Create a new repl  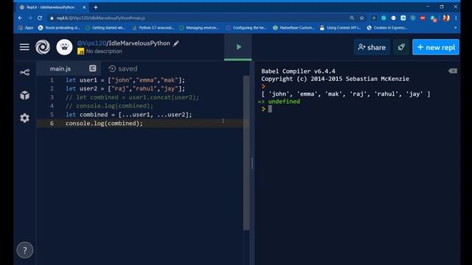436,47
